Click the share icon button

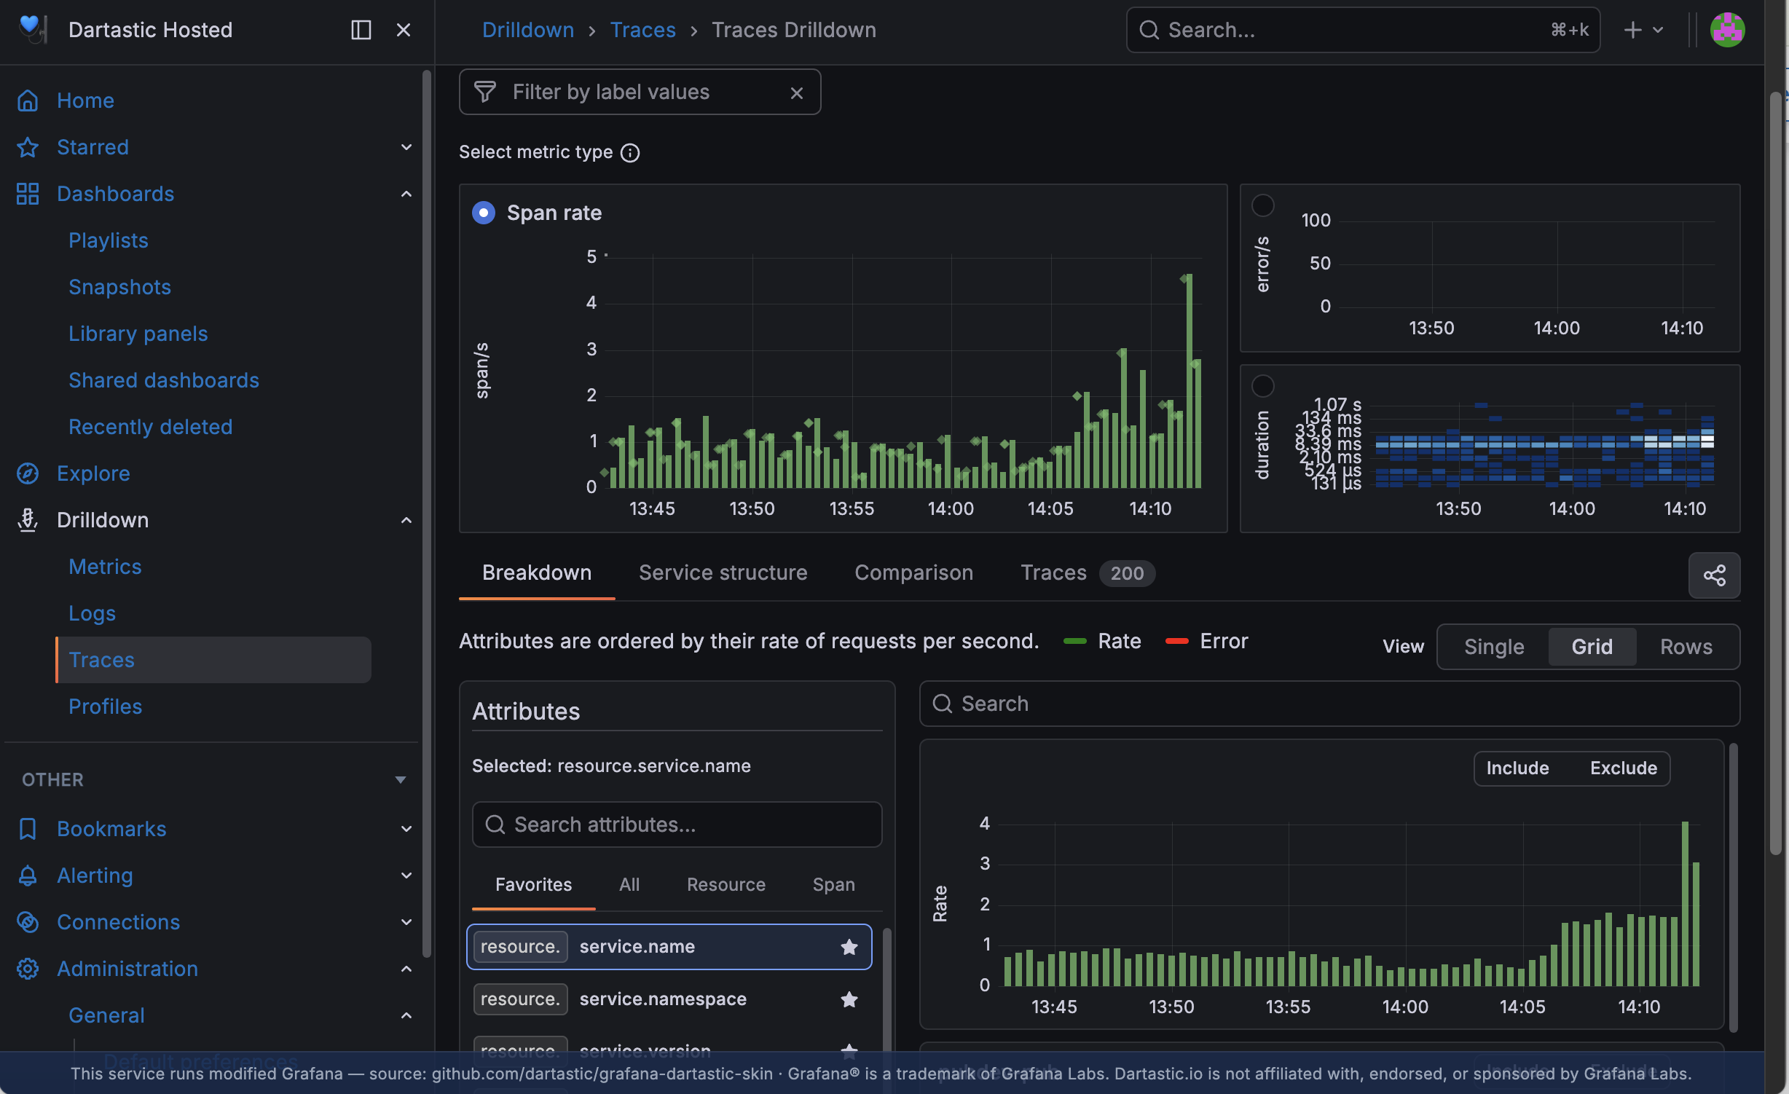coord(1714,575)
